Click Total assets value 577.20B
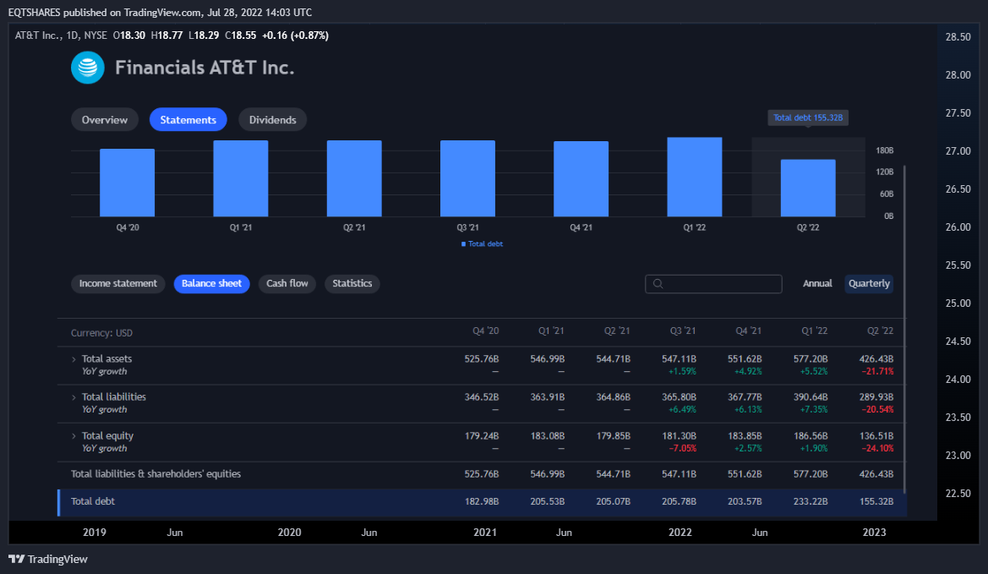The image size is (988, 574). click(x=811, y=359)
